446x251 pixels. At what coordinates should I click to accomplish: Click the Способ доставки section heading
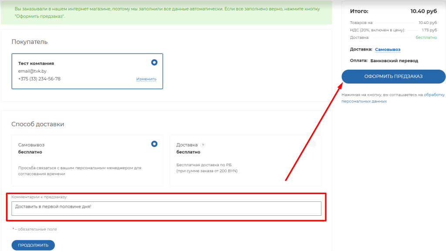click(x=37, y=124)
